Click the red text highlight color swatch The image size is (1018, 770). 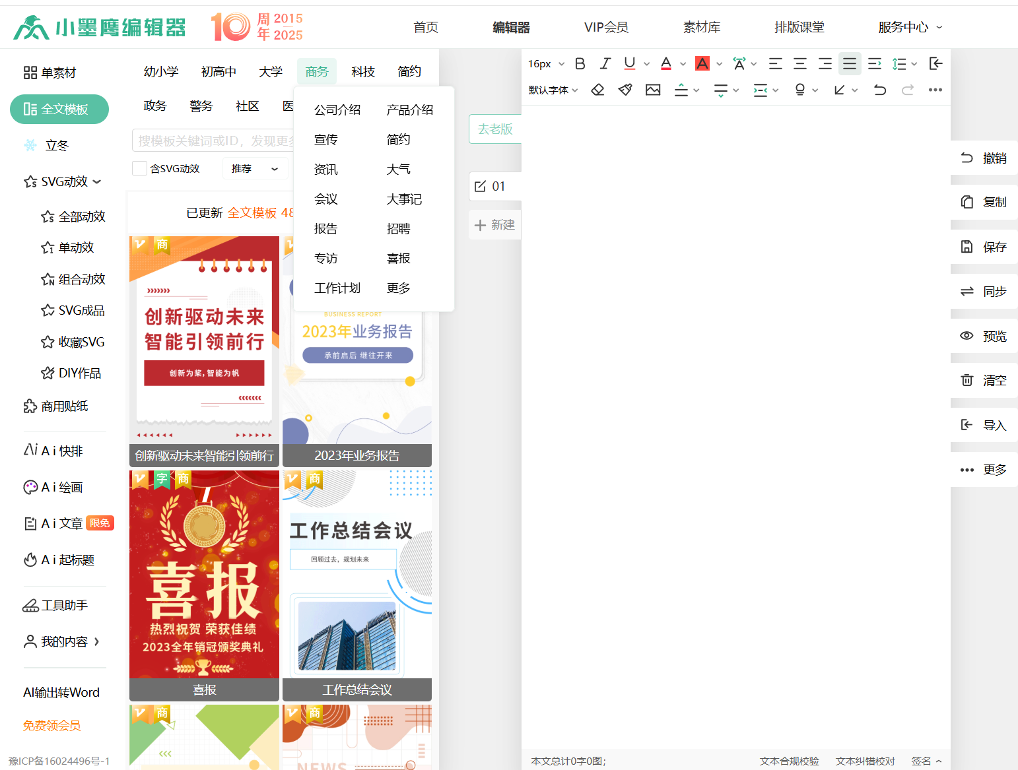click(702, 63)
